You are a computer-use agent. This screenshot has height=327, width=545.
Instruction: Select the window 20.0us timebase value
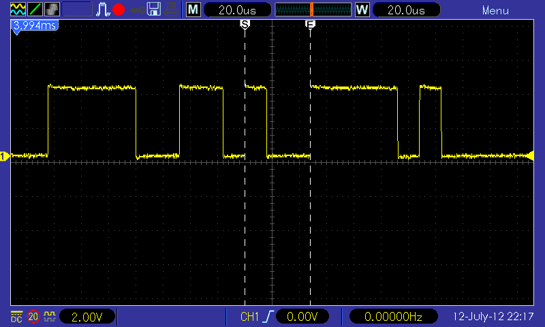[406, 10]
